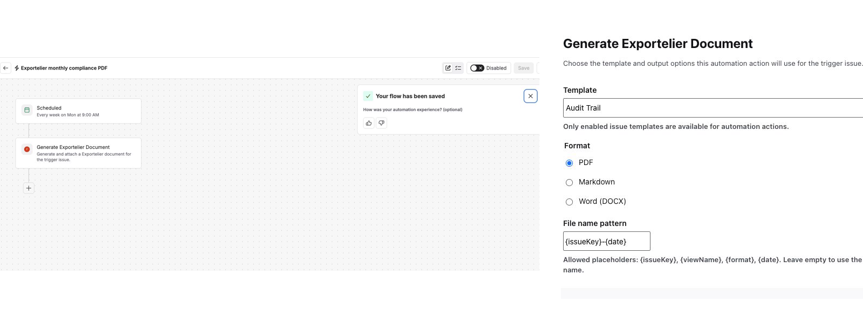This screenshot has width=863, height=329.
Task: Click the 'Exportelier monthly compliance PDF' flow title
Action: tap(64, 68)
